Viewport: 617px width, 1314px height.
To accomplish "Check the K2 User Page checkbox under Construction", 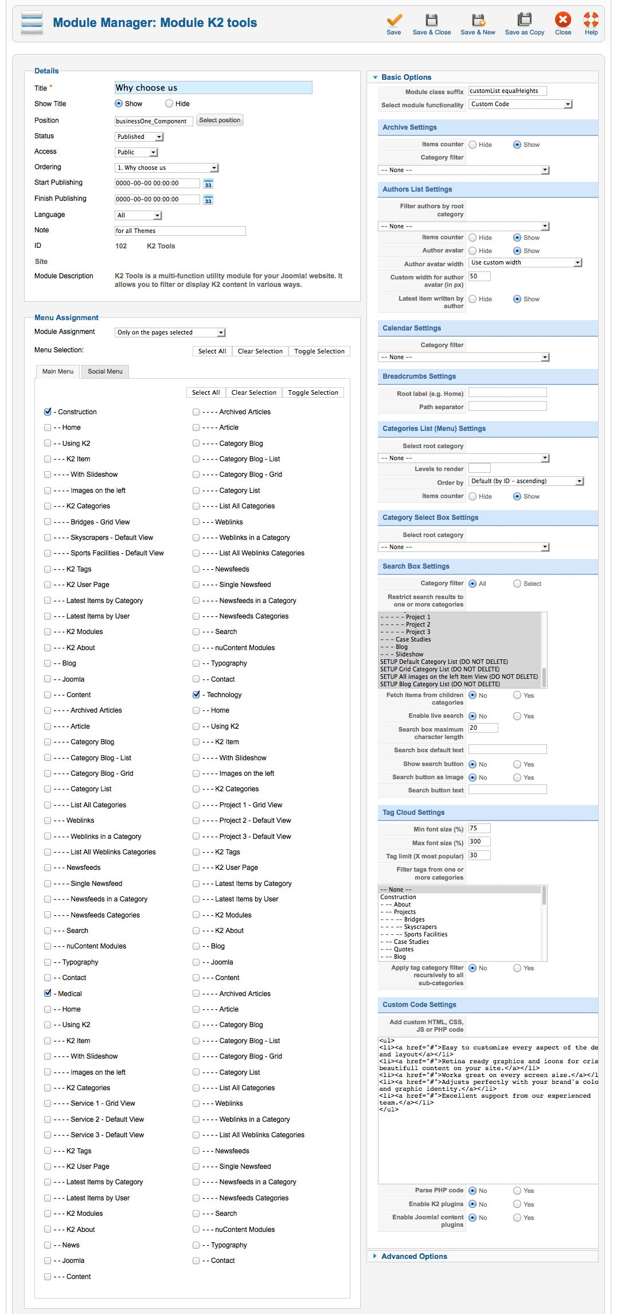I will coord(48,585).
